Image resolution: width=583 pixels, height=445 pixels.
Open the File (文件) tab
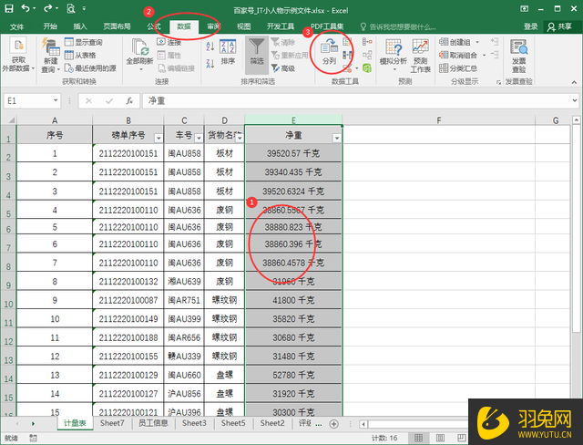click(x=16, y=26)
